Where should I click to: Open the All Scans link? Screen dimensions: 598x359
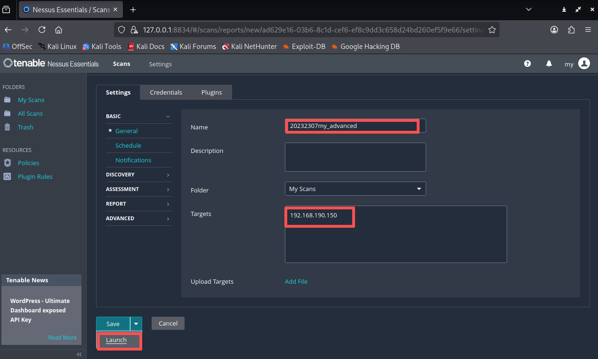30,113
